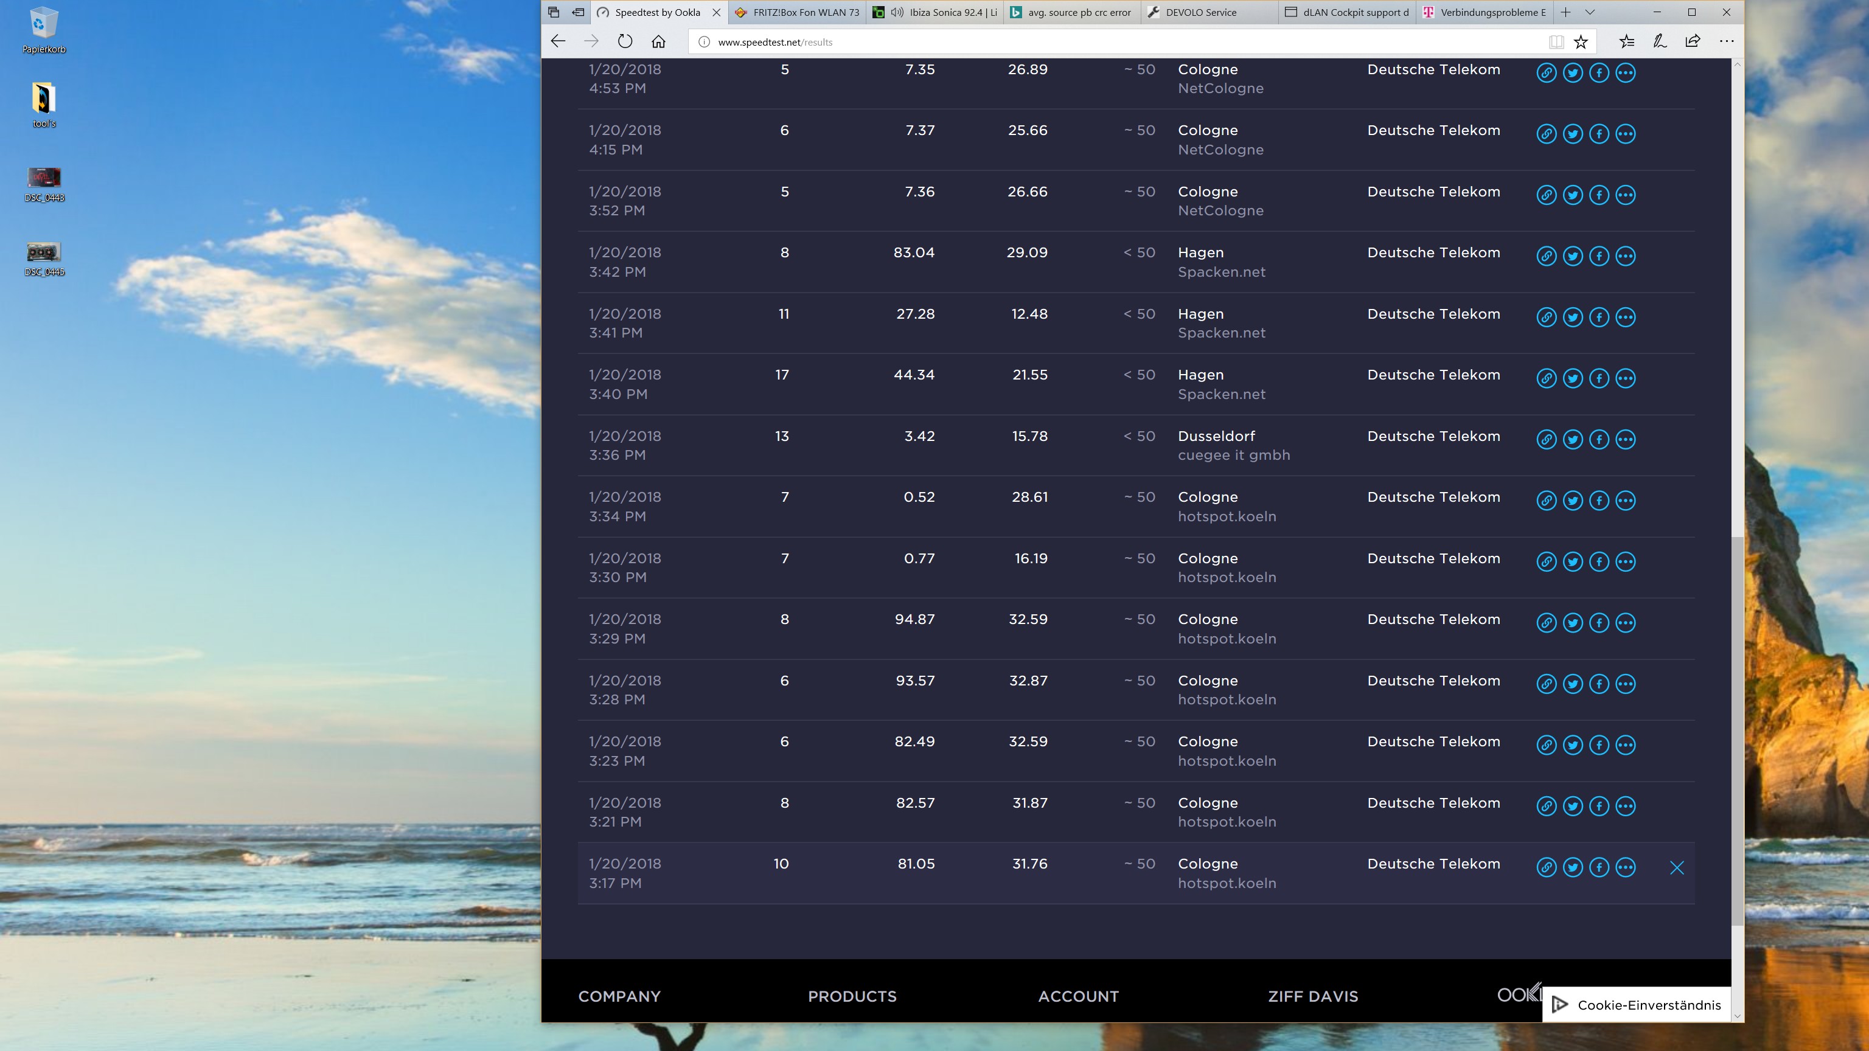The width and height of the screenshot is (1869, 1051).
Task: Select the Dusseldorf server name
Action: [x=1217, y=436]
